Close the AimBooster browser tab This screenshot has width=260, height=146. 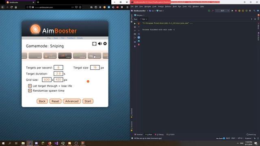(33, 2)
